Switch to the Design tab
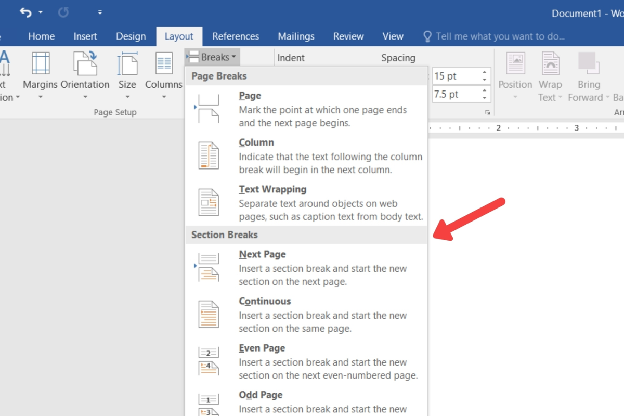Viewport: 624px width, 416px height. tap(131, 36)
